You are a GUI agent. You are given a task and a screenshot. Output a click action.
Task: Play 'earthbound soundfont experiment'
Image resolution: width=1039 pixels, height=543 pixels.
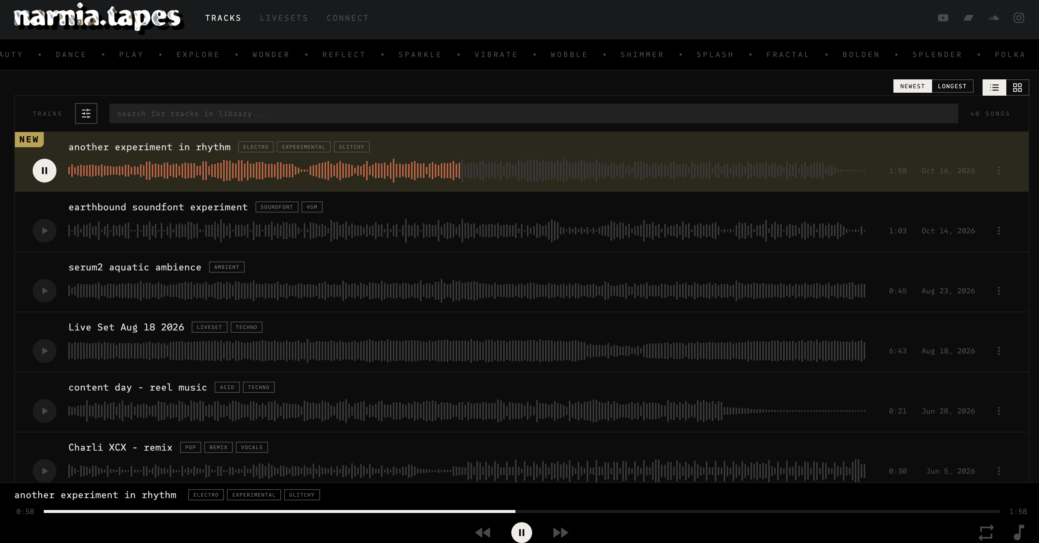click(44, 230)
